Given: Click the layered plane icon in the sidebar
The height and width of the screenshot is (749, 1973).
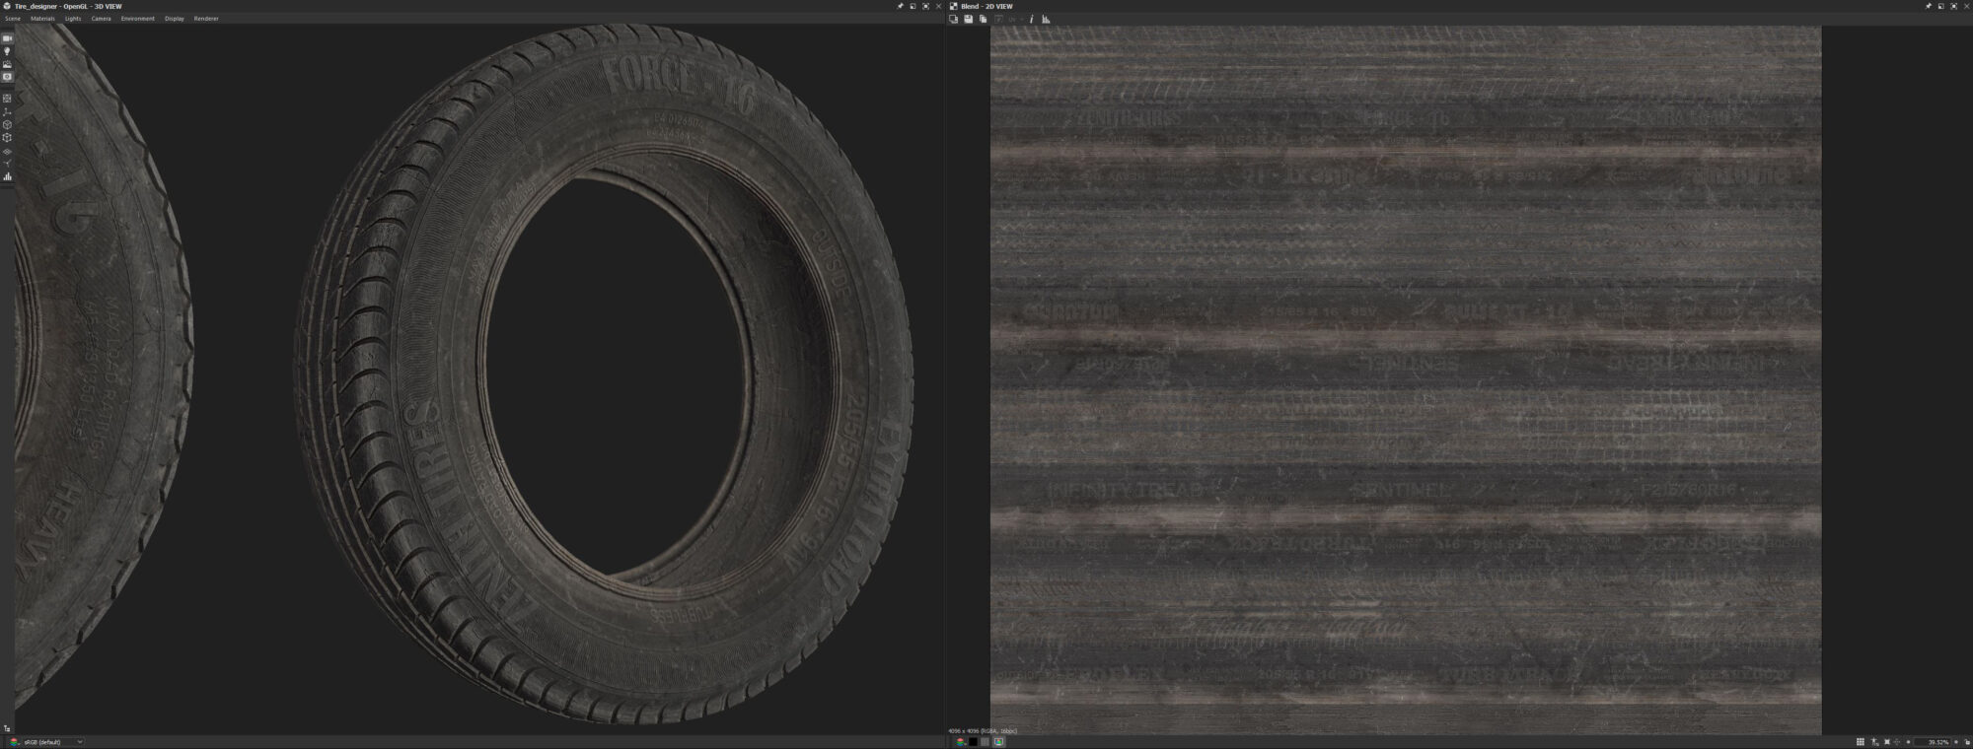Looking at the screenshot, I should coord(7,152).
